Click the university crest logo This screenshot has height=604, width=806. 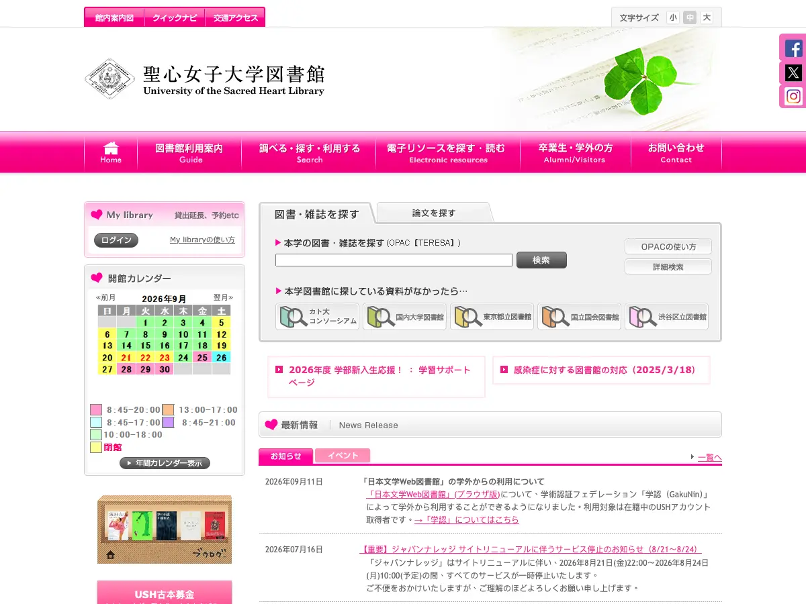click(109, 79)
